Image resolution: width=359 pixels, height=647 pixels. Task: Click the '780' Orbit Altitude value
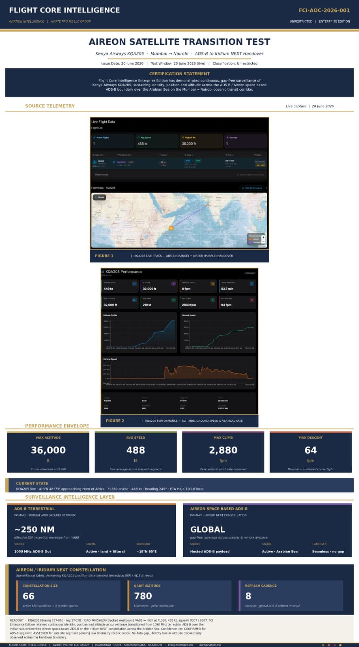143,596
